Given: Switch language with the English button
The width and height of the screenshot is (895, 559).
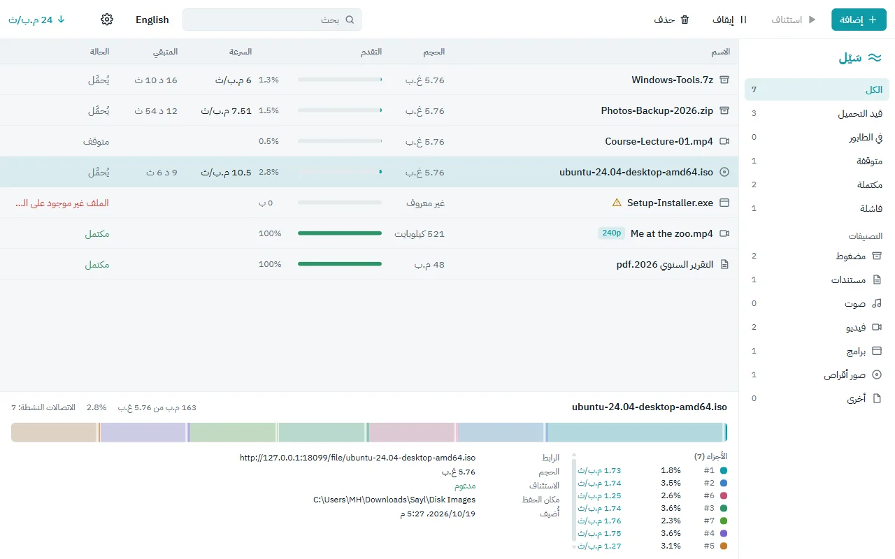Looking at the screenshot, I should pos(152,20).
